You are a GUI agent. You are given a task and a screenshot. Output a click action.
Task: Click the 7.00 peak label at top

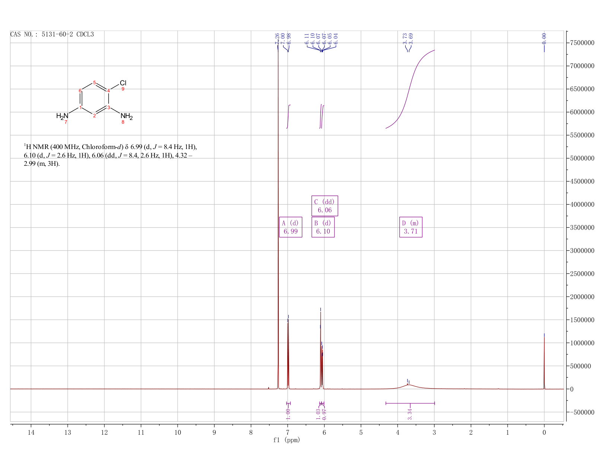(283, 39)
